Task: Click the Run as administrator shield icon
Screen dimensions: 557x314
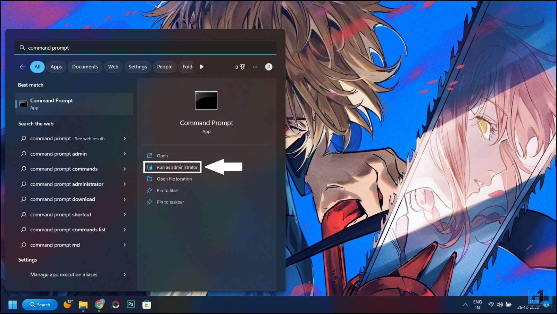Action: click(x=150, y=167)
